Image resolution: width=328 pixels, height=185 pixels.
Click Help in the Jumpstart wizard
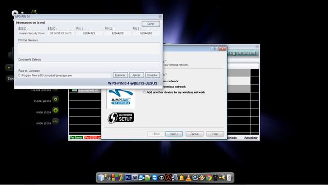pos(215,134)
